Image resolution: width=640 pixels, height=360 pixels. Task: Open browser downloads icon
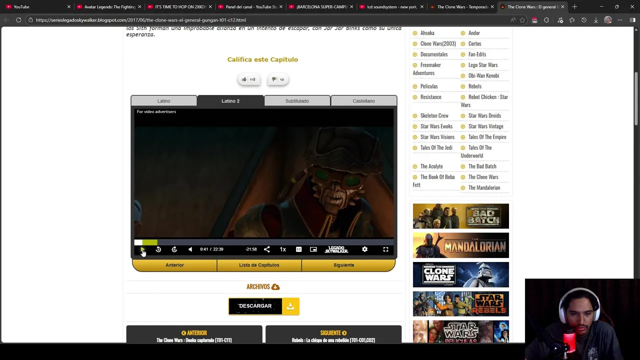click(x=596, y=20)
